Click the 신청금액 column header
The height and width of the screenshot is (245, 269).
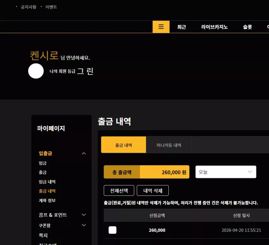(x=157, y=216)
